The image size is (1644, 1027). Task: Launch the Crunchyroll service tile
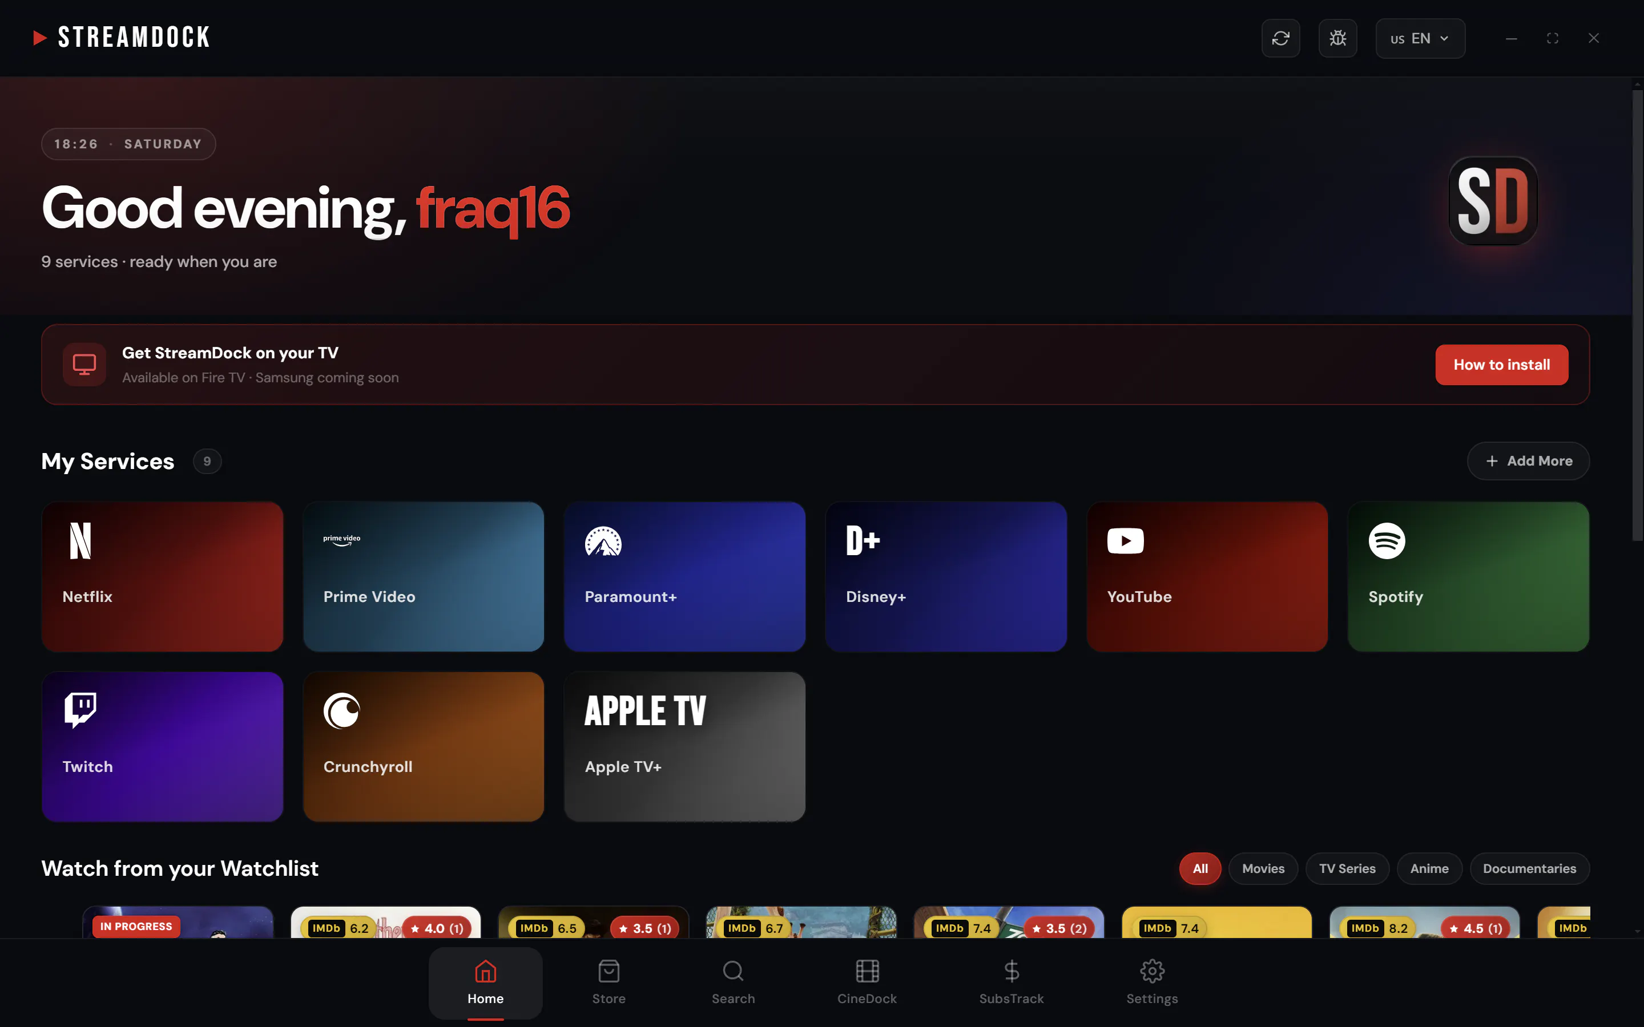point(423,746)
